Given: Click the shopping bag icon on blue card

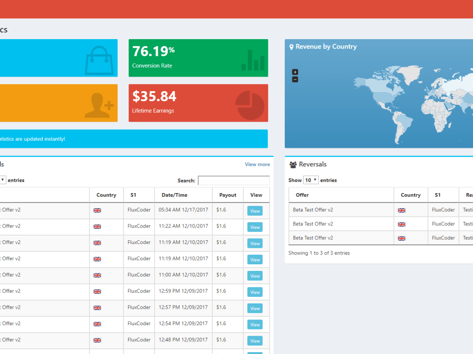Looking at the screenshot, I should coord(99,60).
